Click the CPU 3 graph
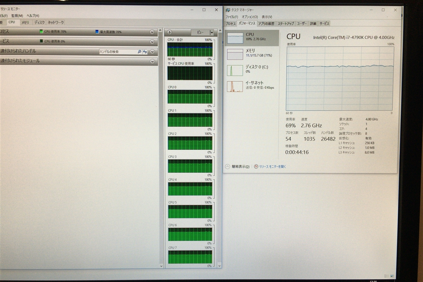 [x=190, y=166]
